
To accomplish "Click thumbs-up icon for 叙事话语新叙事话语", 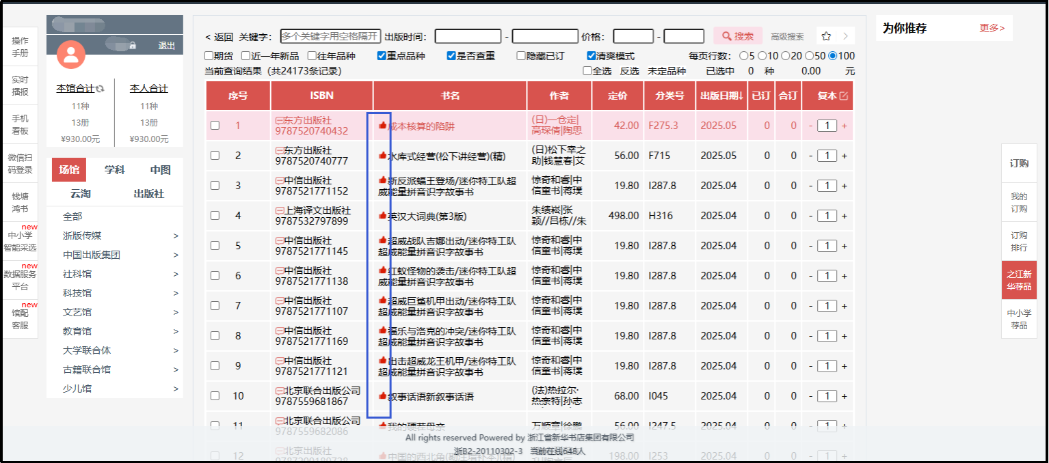I will pos(382,396).
